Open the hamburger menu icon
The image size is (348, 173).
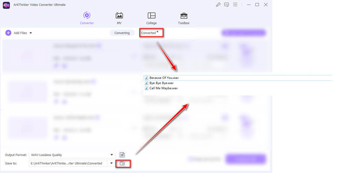click(x=235, y=5)
